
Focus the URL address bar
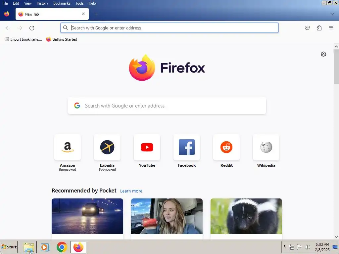coord(169,28)
